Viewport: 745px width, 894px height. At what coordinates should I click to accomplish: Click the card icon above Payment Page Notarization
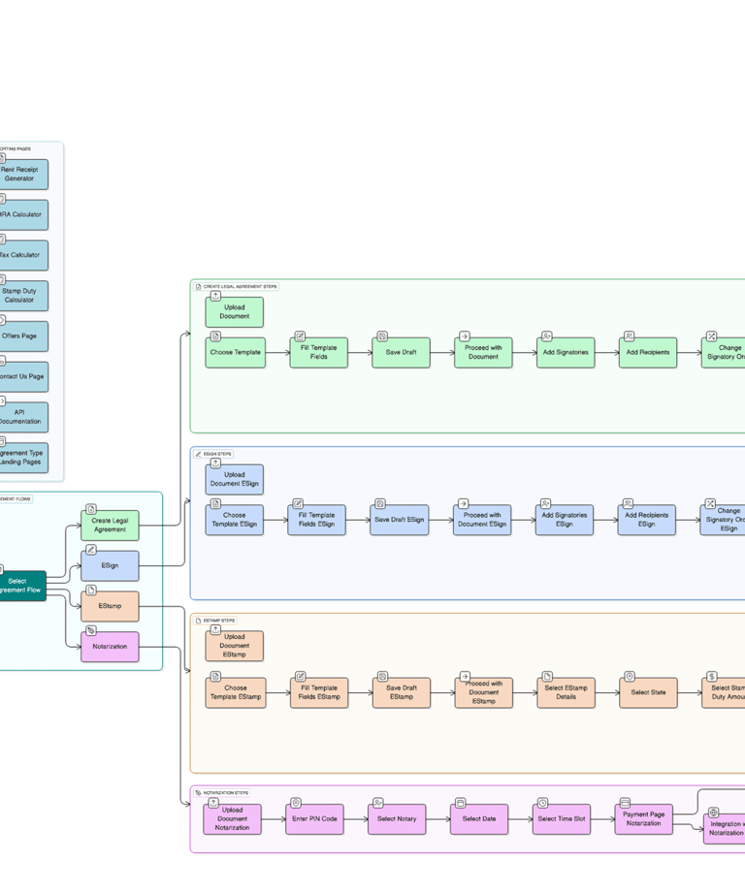pos(626,803)
